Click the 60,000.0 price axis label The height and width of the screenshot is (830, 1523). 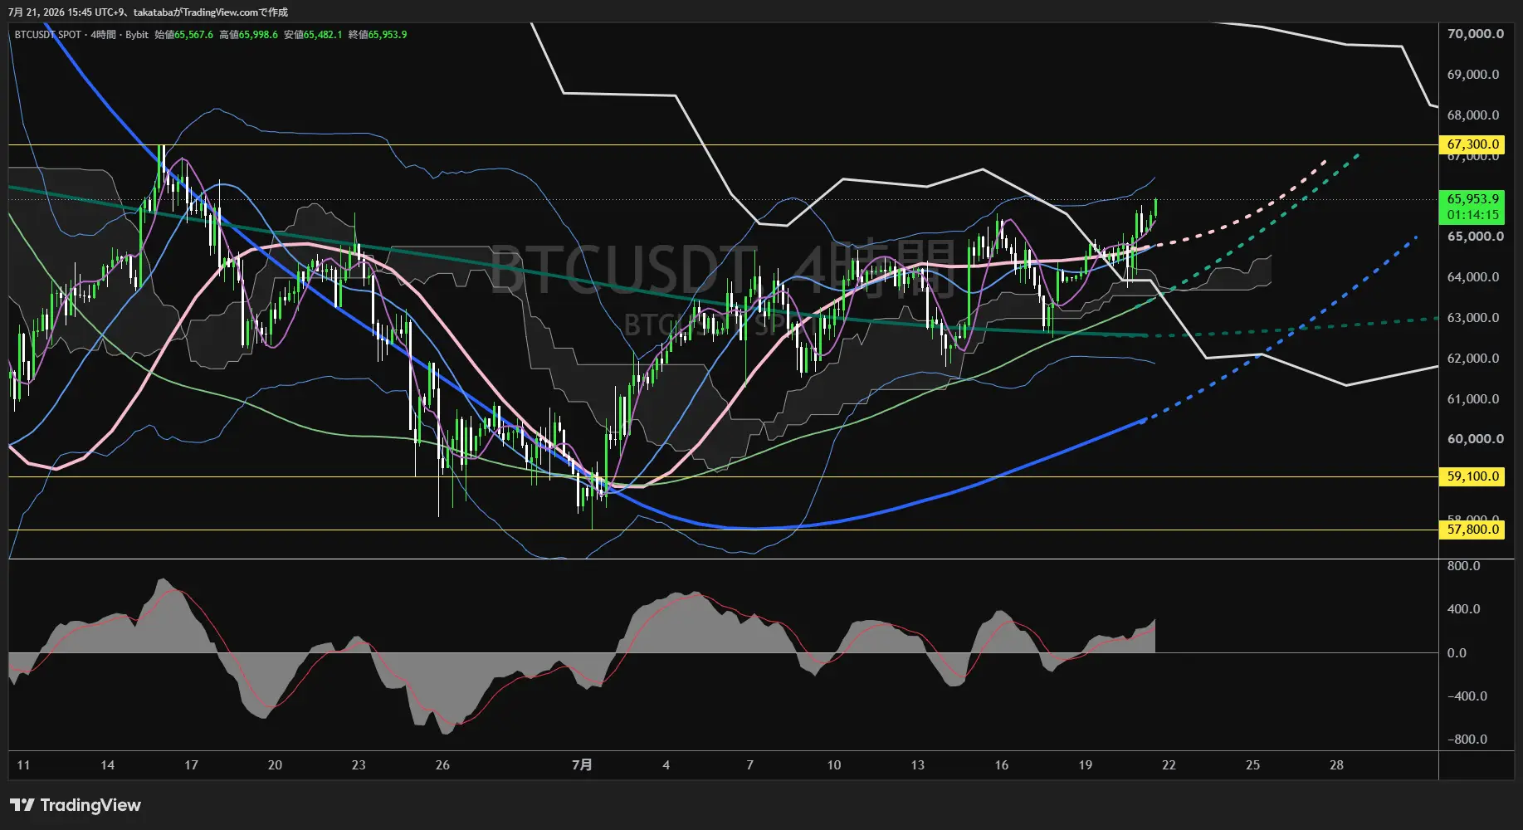click(1475, 439)
